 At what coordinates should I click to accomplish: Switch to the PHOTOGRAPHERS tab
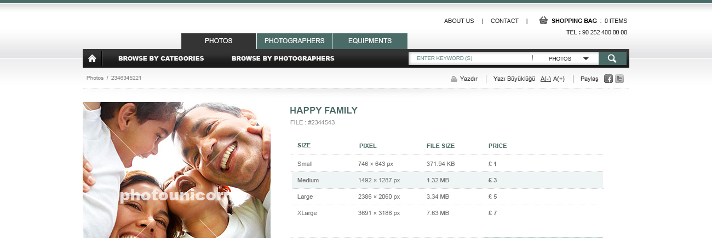coord(295,41)
